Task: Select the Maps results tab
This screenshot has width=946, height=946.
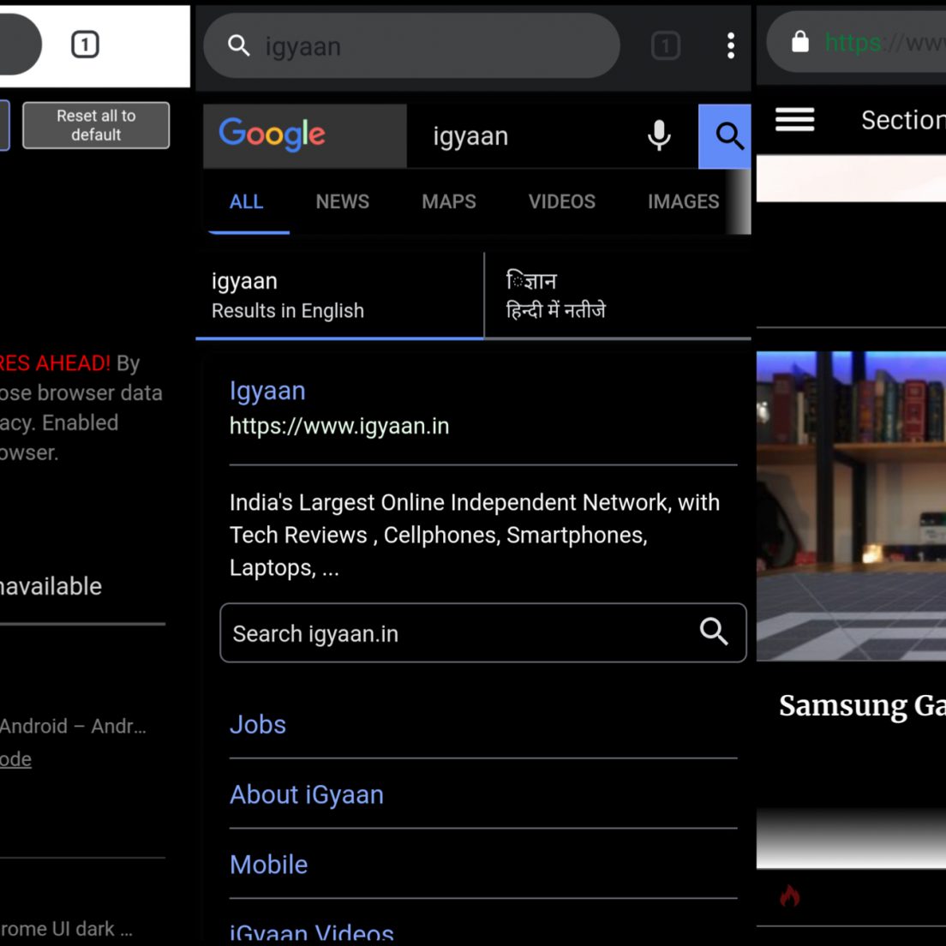Action: (448, 201)
